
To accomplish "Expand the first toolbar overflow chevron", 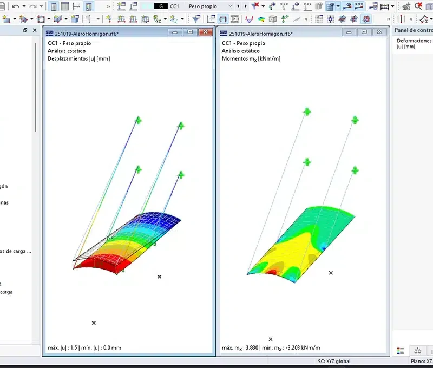I will [108, 6].
